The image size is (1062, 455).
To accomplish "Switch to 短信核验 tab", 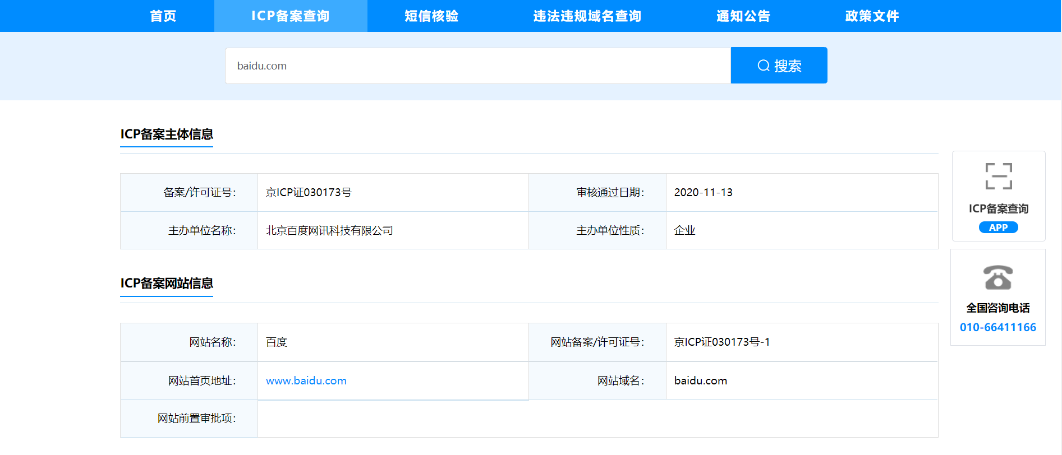I will pyautogui.click(x=431, y=16).
